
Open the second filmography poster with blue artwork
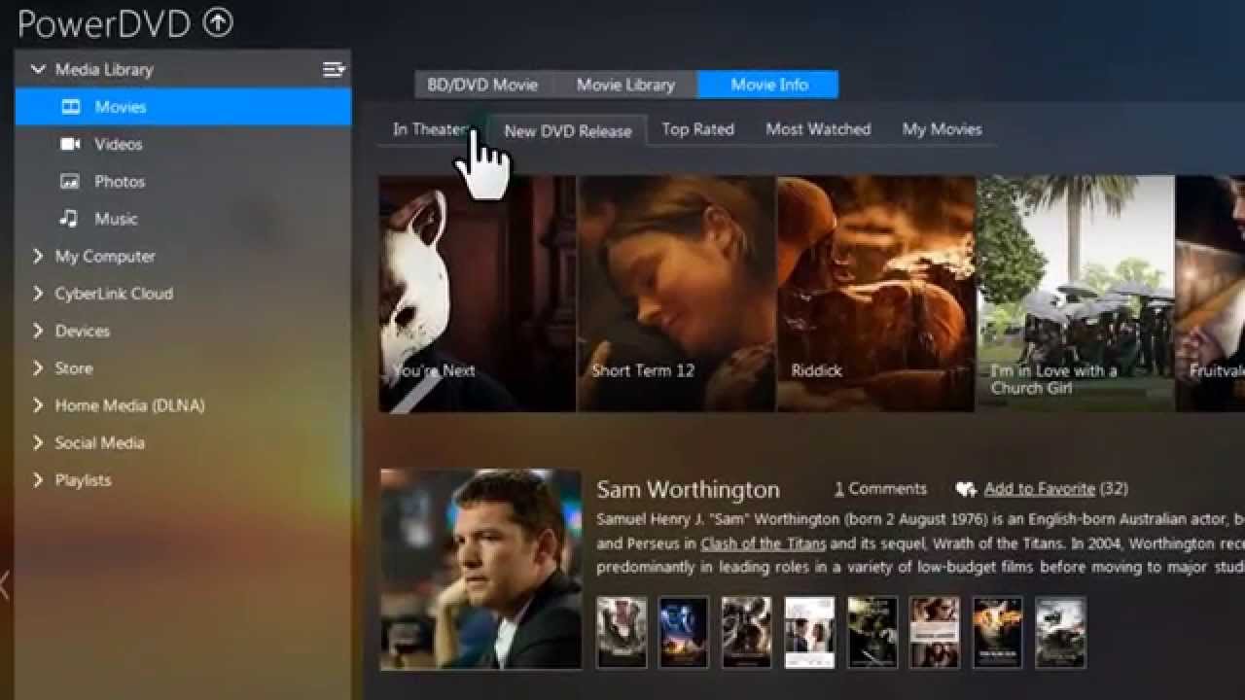pos(684,632)
